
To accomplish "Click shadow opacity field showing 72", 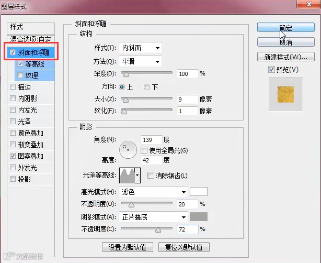I will [188, 229].
